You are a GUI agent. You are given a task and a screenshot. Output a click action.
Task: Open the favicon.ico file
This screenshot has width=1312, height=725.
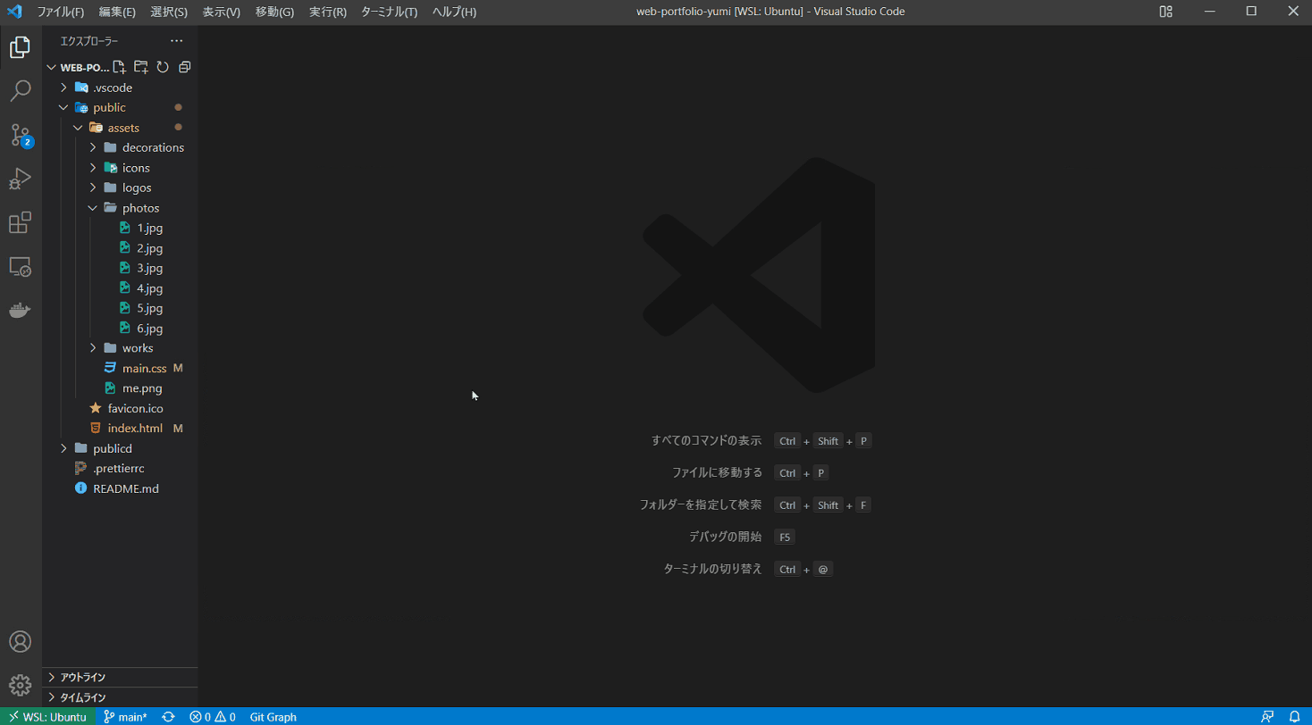120,408
